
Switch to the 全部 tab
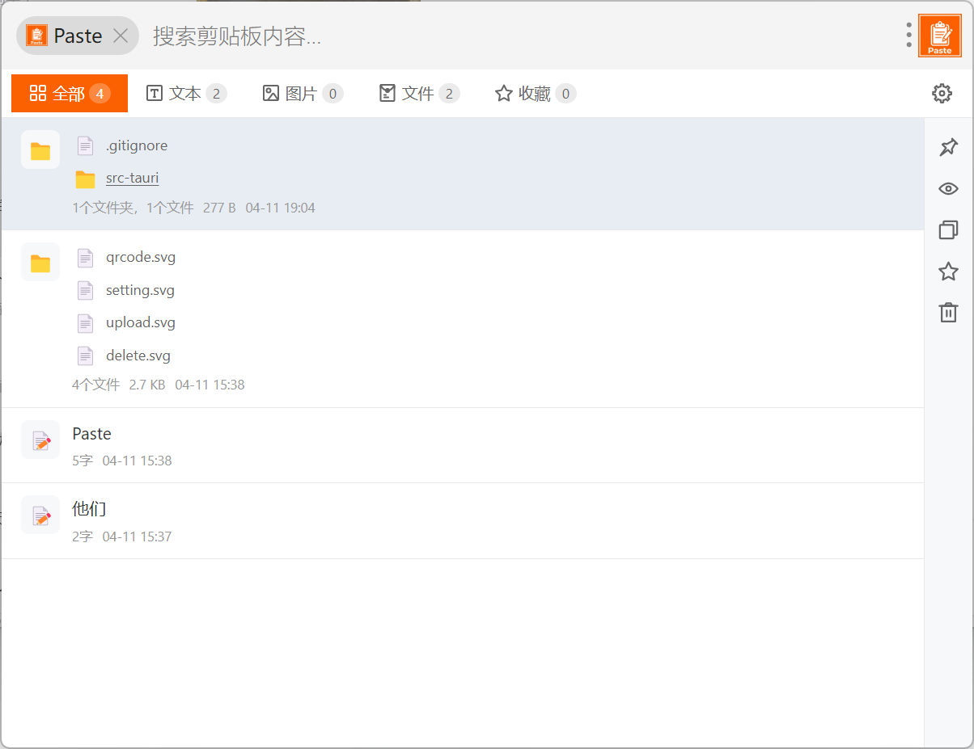pyautogui.click(x=70, y=94)
